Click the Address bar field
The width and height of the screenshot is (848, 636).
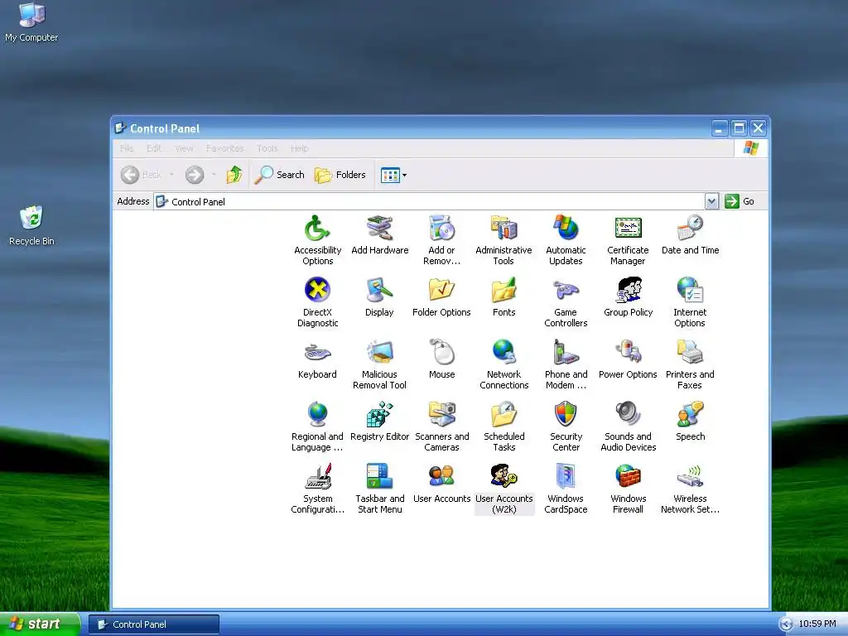(430, 201)
